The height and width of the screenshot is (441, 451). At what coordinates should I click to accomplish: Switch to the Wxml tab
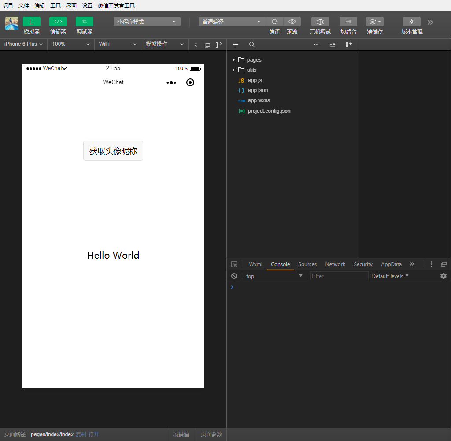255,264
